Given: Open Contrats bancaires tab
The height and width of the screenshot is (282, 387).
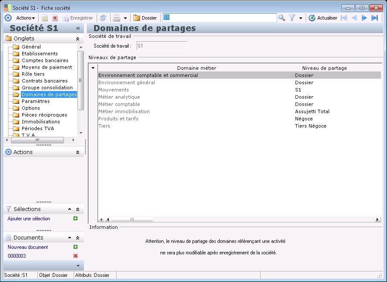Looking at the screenshot, I should click(x=44, y=81).
